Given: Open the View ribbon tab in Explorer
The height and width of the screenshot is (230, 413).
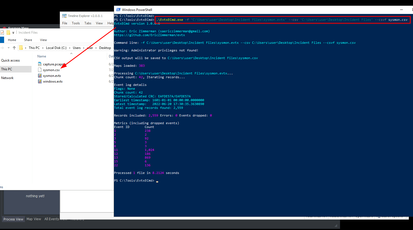Looking at the screenshot, I should tap(43, 40).
